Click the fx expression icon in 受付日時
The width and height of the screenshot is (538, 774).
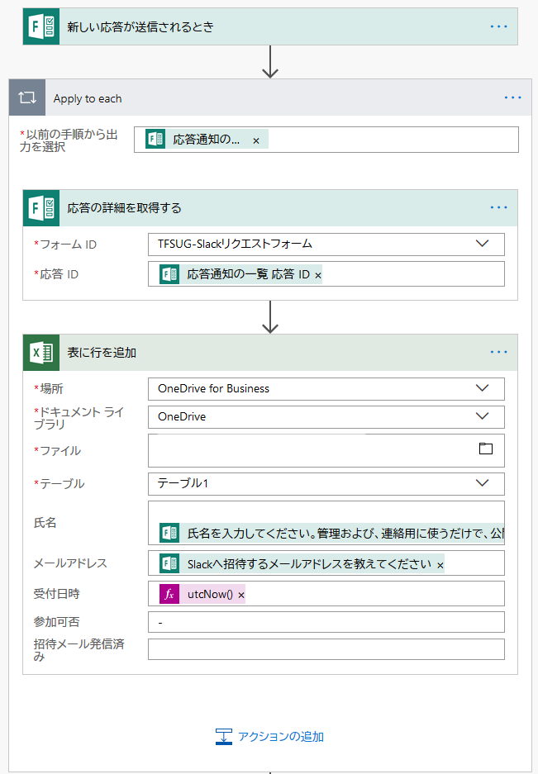(169, 594)
